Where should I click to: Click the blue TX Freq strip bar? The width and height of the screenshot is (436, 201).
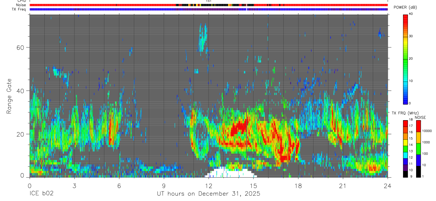coord(208,9)
